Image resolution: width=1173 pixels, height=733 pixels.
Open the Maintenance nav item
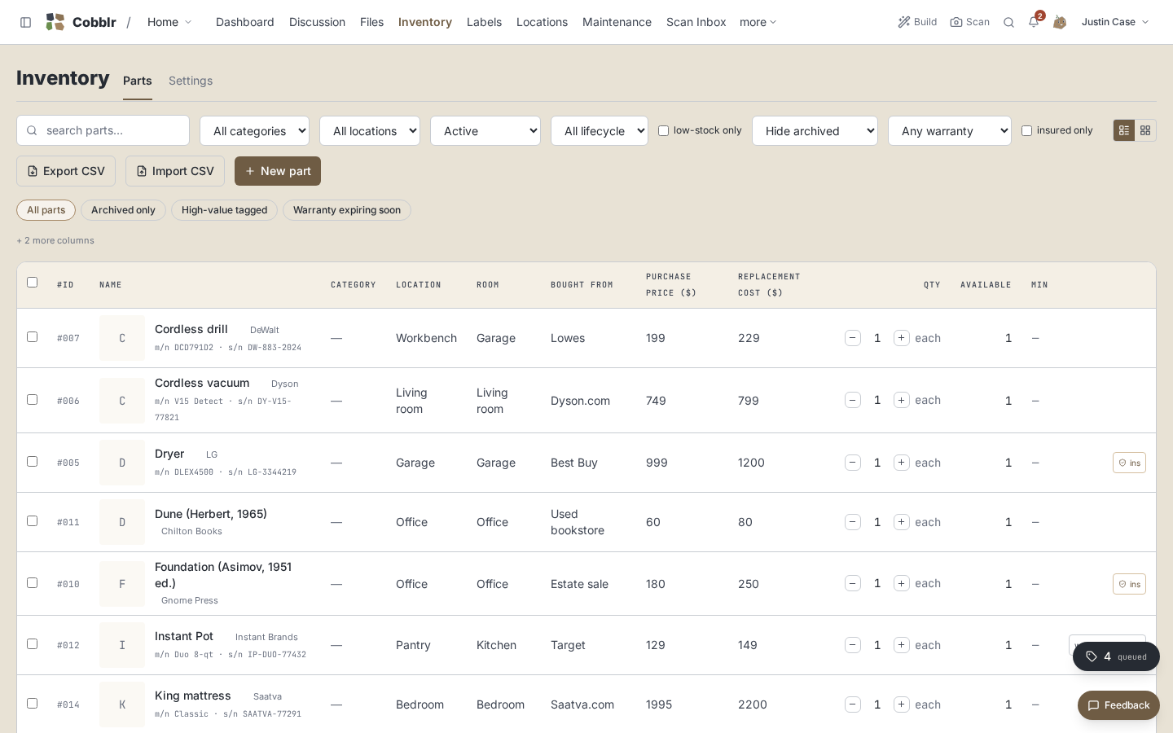[x=617, y=22]
